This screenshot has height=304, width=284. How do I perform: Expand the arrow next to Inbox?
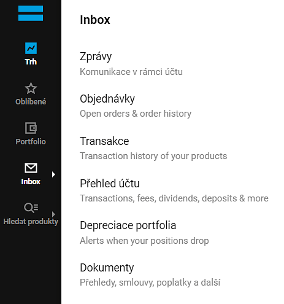[x=53, y=174]
